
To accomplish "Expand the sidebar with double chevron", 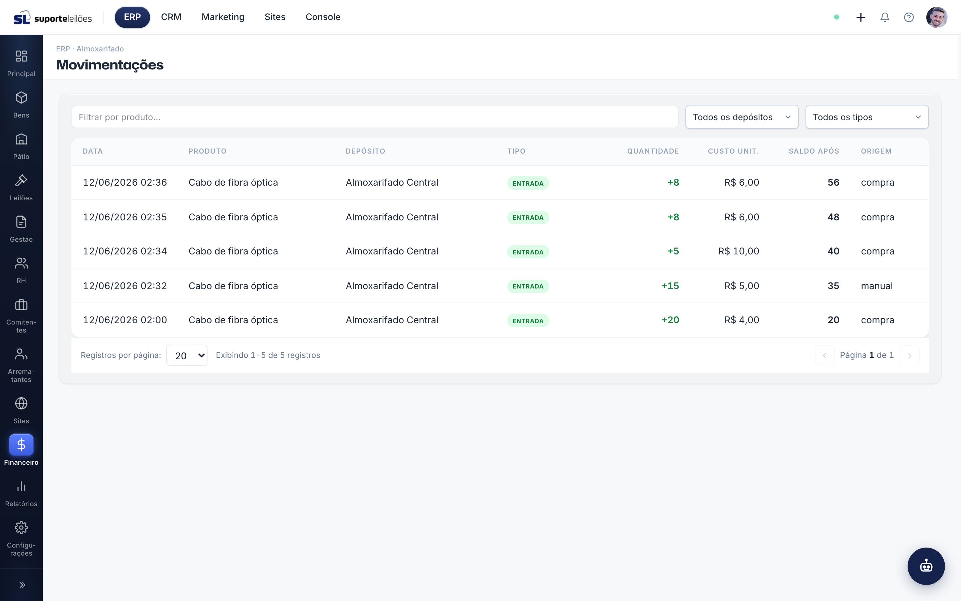I will [x=22, y=585].
